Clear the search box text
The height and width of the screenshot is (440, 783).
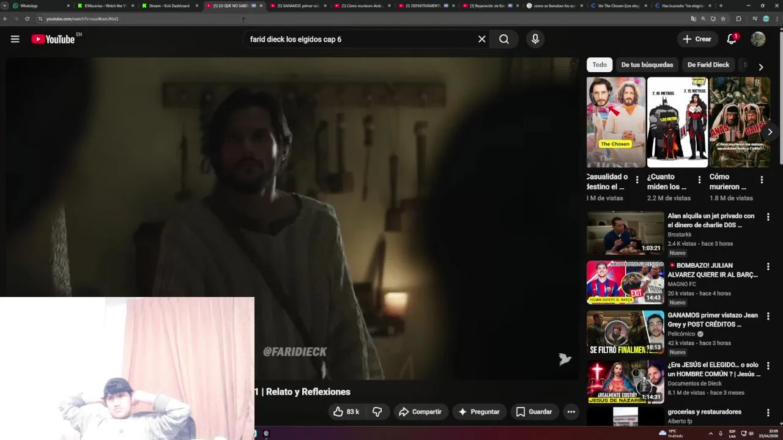[x=482, y=39]
